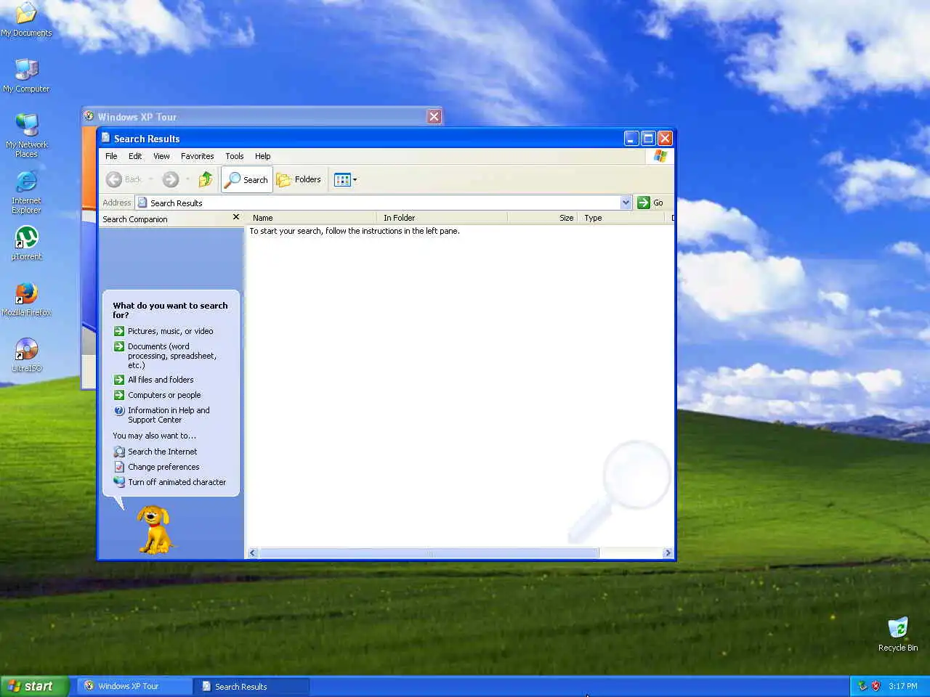Click the Go button
The height and width of the screenshot is (697, 930).
click(x=650, y=203)
